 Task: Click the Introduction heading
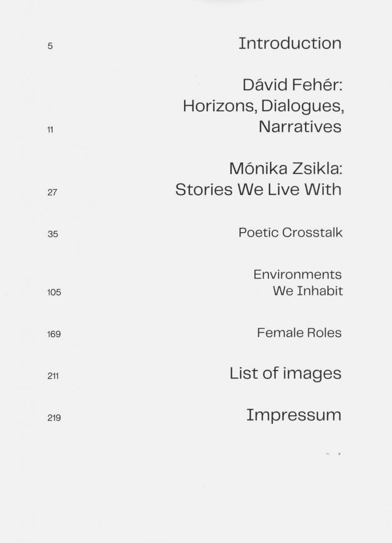(290, 43)
